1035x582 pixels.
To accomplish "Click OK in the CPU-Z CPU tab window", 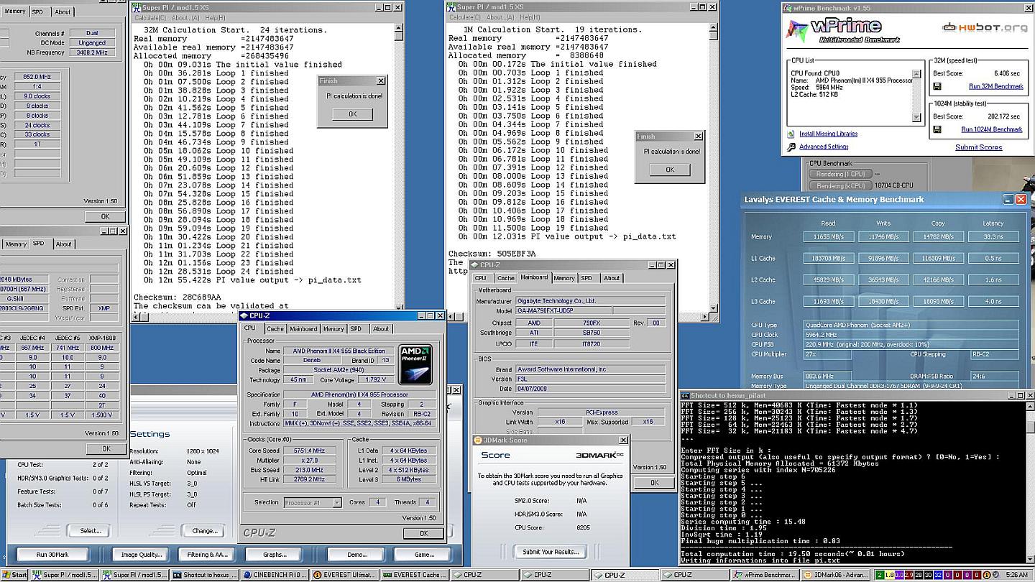I will 423,533.
